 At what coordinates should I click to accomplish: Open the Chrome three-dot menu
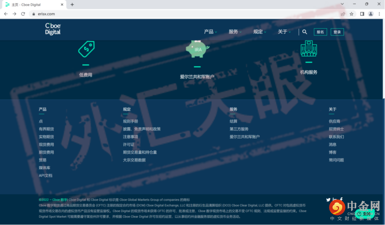pyautogui.click(x=379, y=14)
